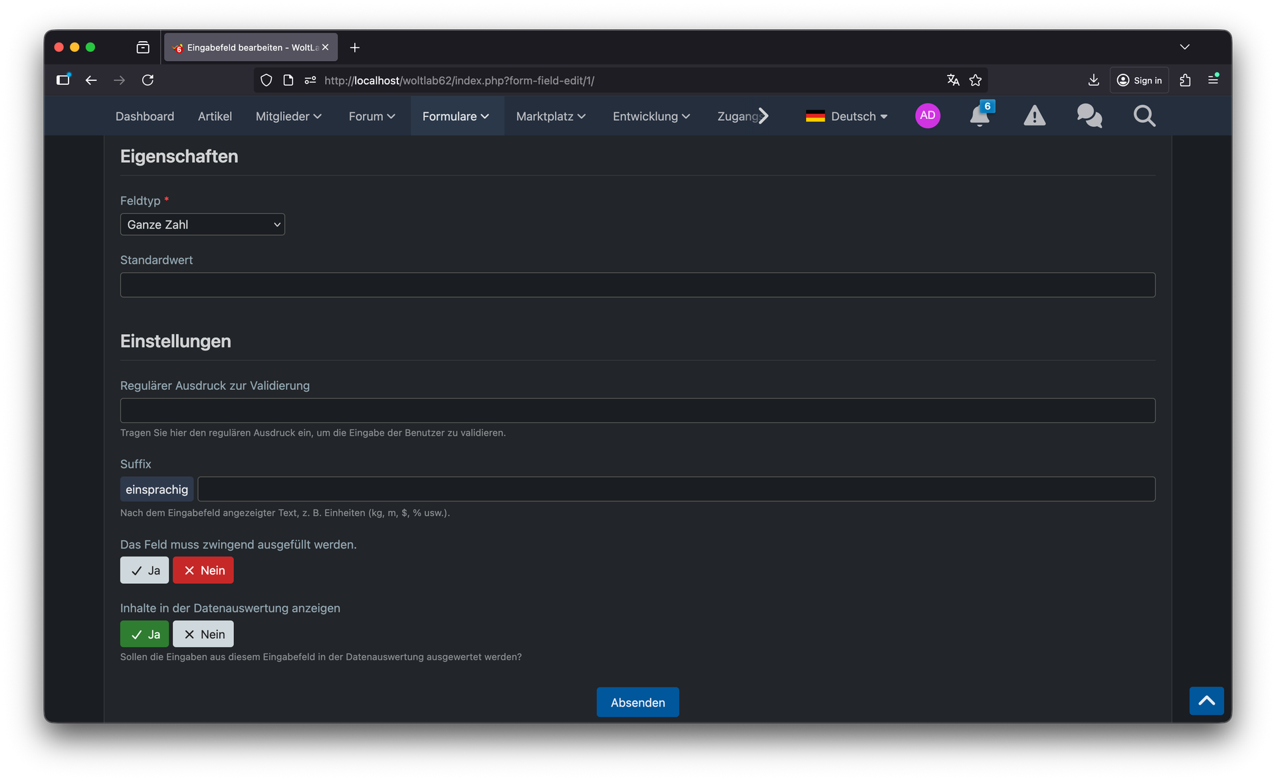Bookmark page with star icon

[x=975, y=80]
